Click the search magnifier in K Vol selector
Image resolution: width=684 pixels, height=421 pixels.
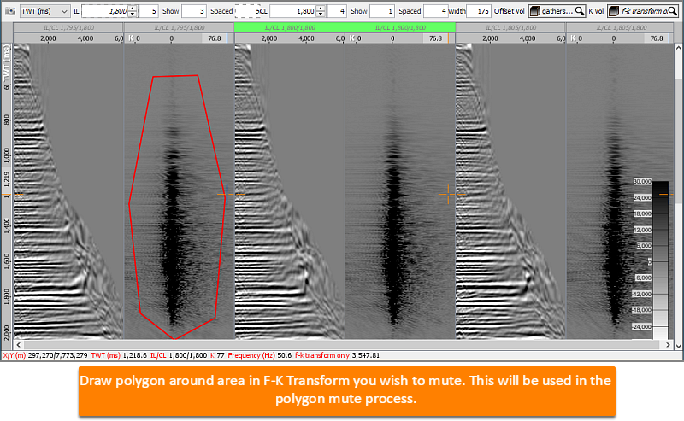pos(672,11)
